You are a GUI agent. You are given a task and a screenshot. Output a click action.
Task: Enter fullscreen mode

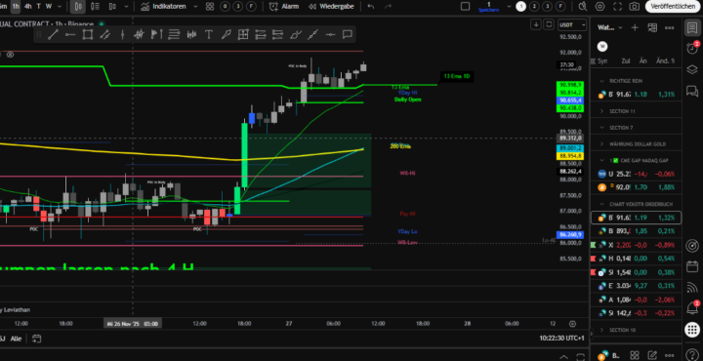click(x=617, y=6)
